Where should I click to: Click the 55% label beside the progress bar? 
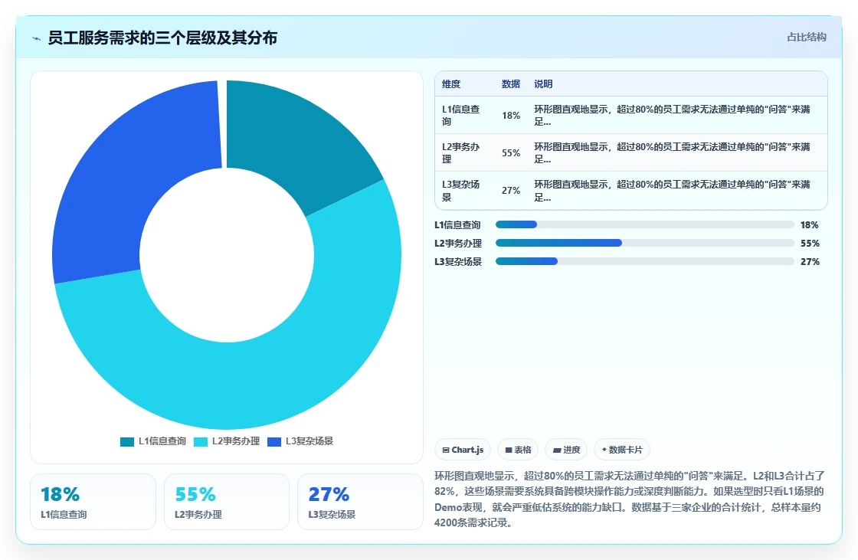(810, 244)
